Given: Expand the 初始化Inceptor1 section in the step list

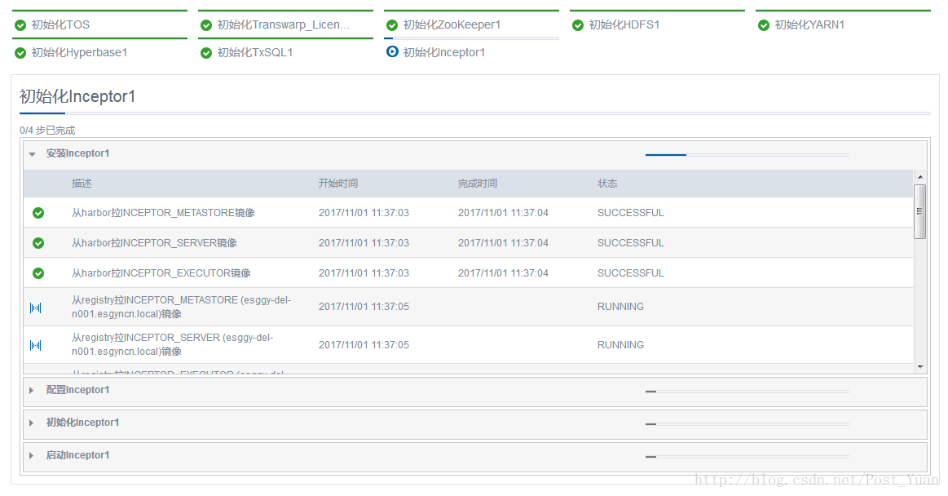Looking at the screenshot, I should click(32, 423).
